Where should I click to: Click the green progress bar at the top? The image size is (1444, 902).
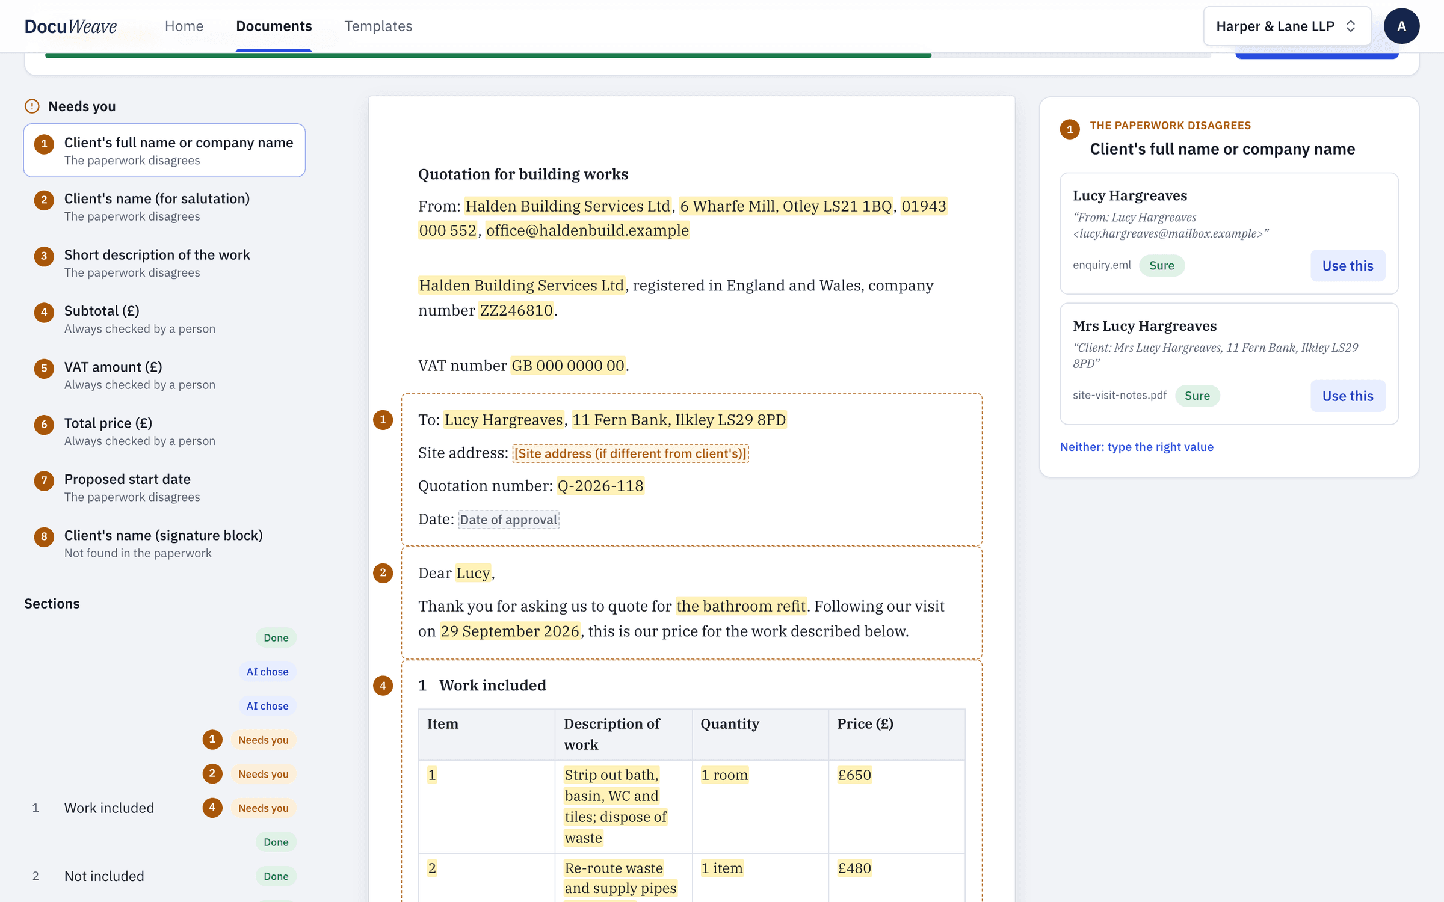(x=488, y=55)
